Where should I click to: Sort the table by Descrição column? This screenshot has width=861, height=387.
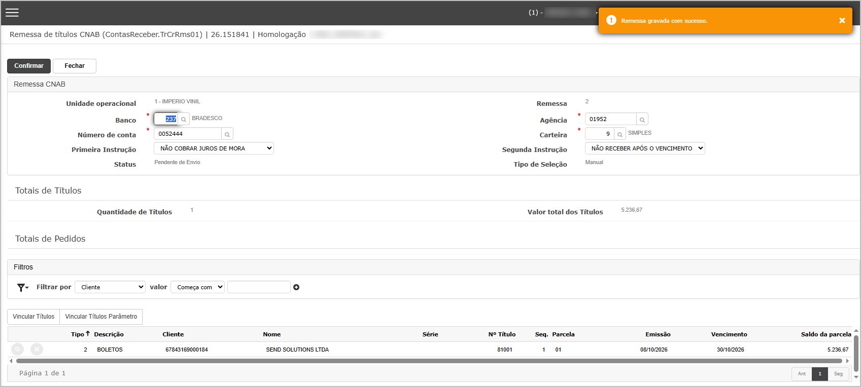click(x=109, y=334)
